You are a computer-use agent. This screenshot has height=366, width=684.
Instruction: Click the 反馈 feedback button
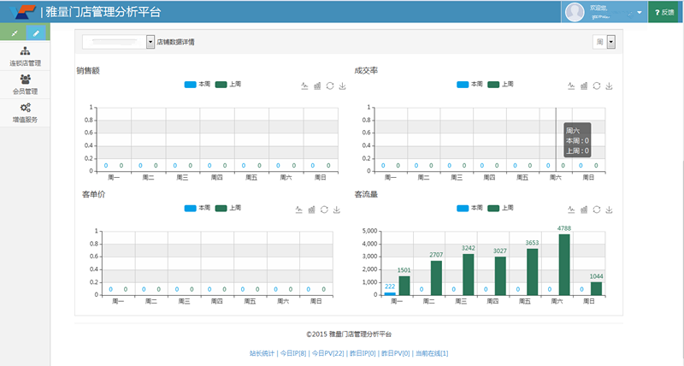pos(666,12)
